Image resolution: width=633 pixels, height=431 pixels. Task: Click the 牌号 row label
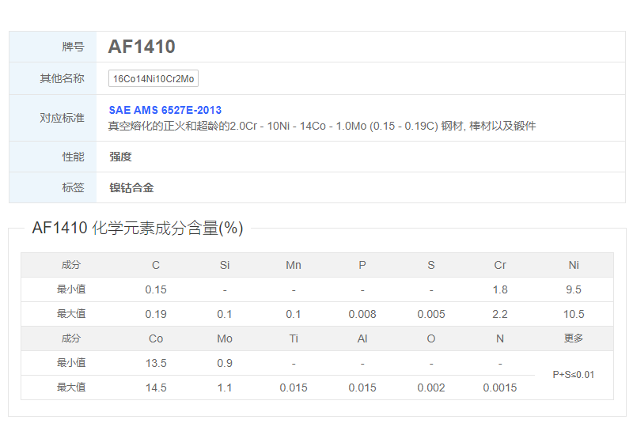click(73, 47)
